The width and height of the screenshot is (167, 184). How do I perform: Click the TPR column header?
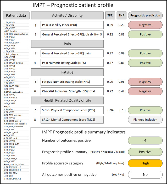click(x=110, y=15)
